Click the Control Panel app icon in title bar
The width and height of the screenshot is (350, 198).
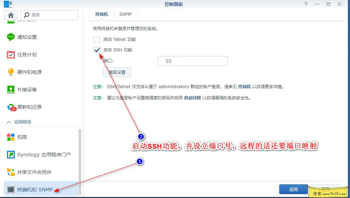(x=8, y=4)
